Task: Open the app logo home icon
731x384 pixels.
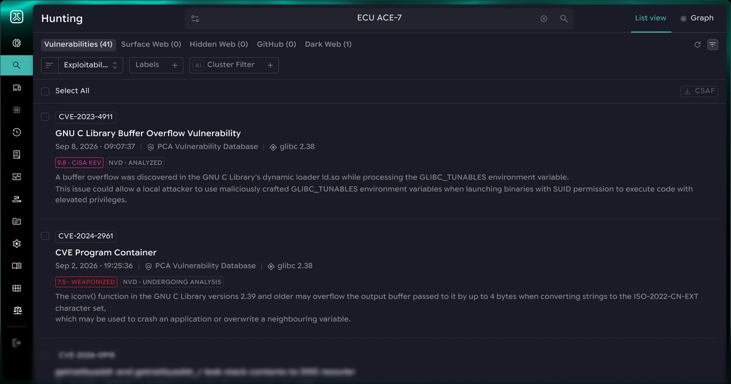Action: [17, 17]
